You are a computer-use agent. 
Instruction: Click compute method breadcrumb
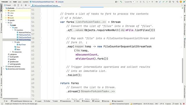[x=60, y=2]
